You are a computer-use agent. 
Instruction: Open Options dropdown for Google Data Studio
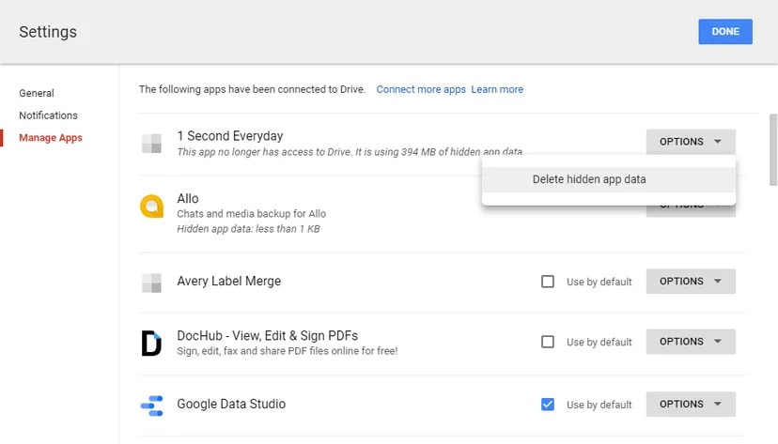(x=691, y=405)
